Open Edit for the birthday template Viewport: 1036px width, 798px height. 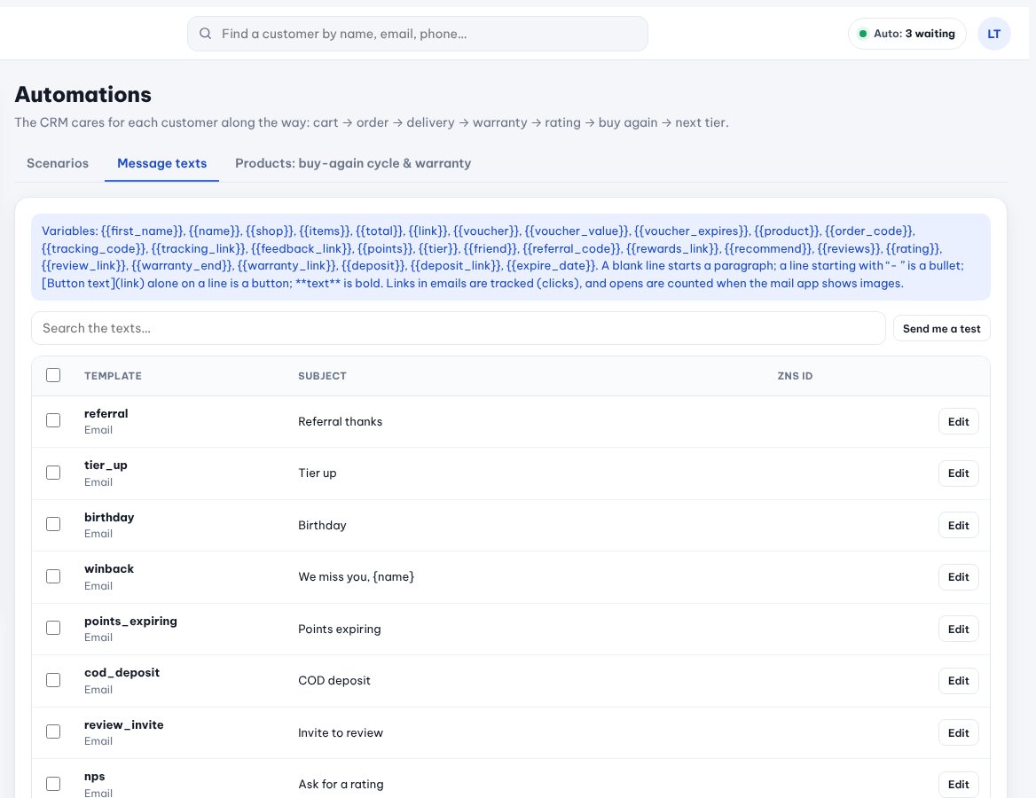(x=958, y=525)
